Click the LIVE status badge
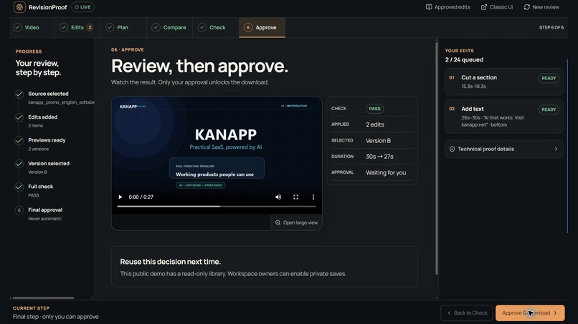This screenshot has width=578, height=324. coord(82,7)
